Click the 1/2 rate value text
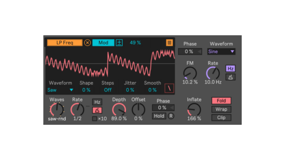Image resolution: width=285 pixels, height=160 pixels. (77, 118)
